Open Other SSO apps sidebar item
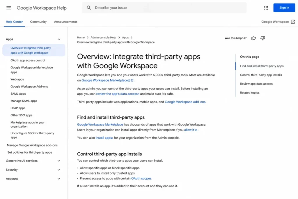Image resolution: width=298 pixels, height=199 pixels. 21,115
